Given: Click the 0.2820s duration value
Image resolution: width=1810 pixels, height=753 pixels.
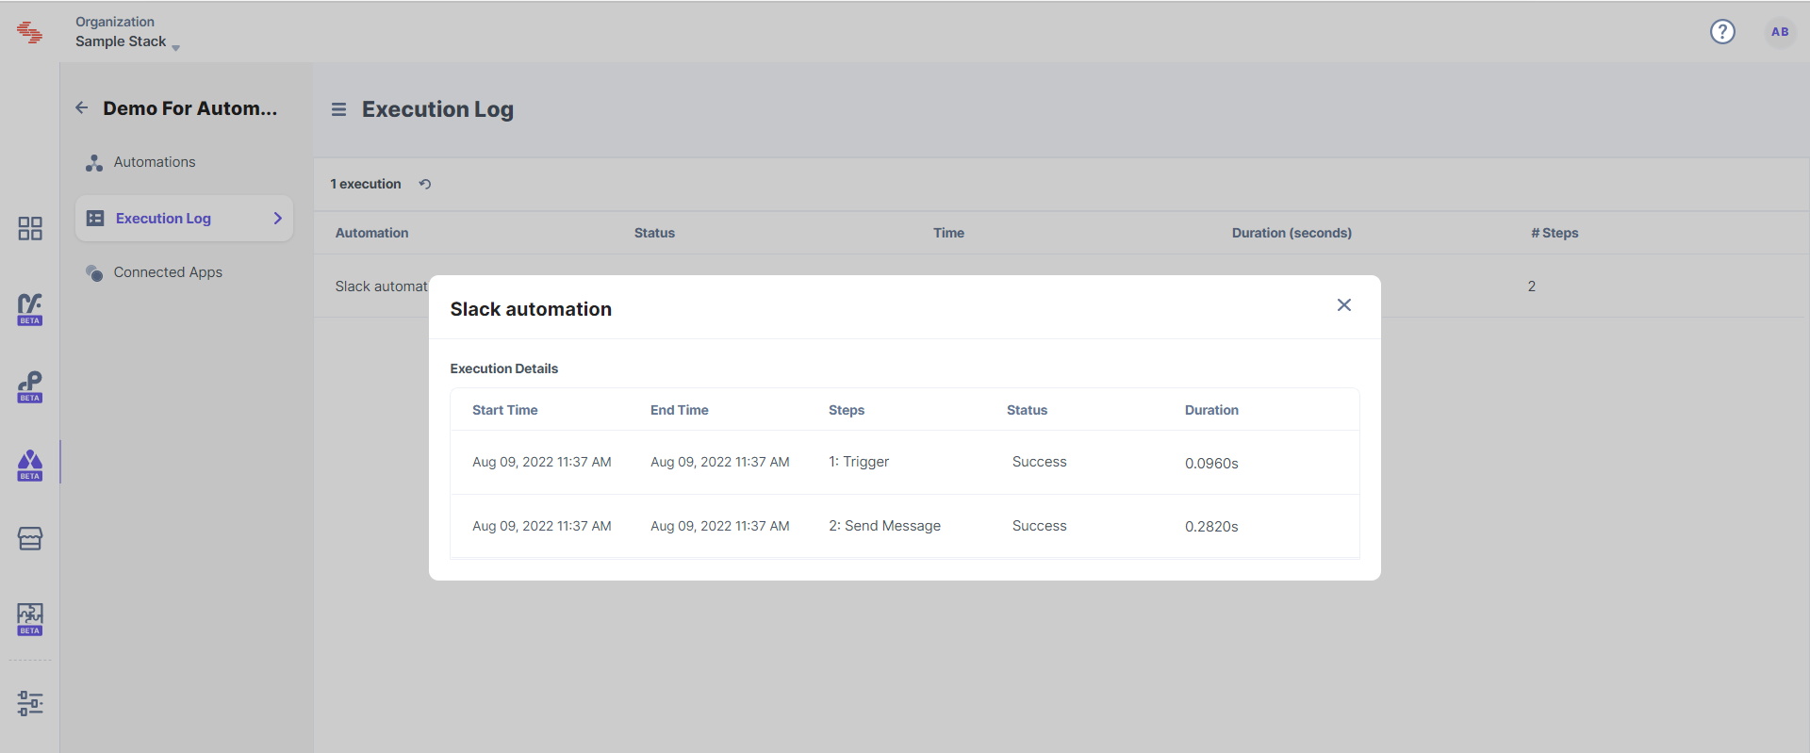Looking at the screenshot, I should tap(1211, 526).
